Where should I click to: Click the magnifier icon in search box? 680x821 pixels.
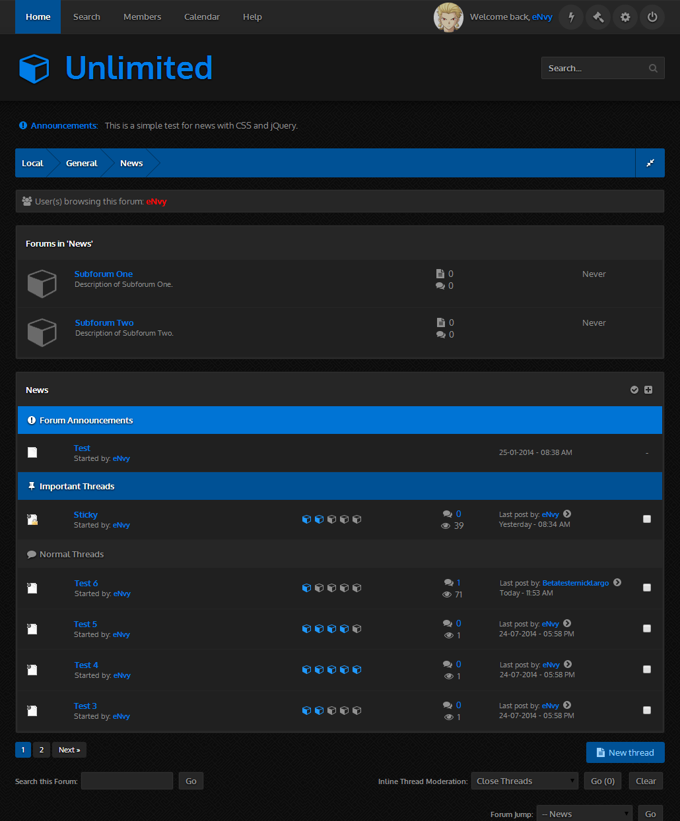coord(653,68)
